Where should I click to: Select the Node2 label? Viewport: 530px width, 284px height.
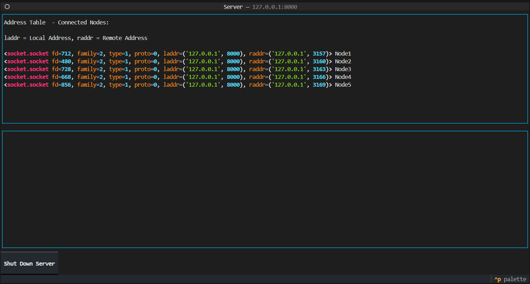(343, 62)
